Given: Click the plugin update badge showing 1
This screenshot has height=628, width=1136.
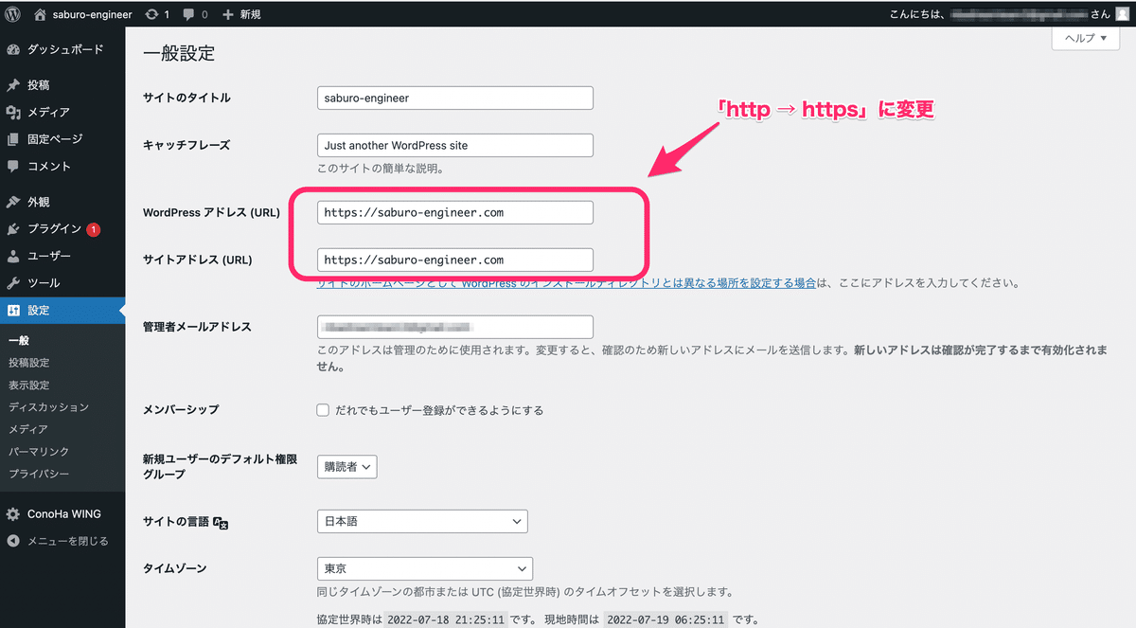Looking at the screenshot, I should point(94,229).
